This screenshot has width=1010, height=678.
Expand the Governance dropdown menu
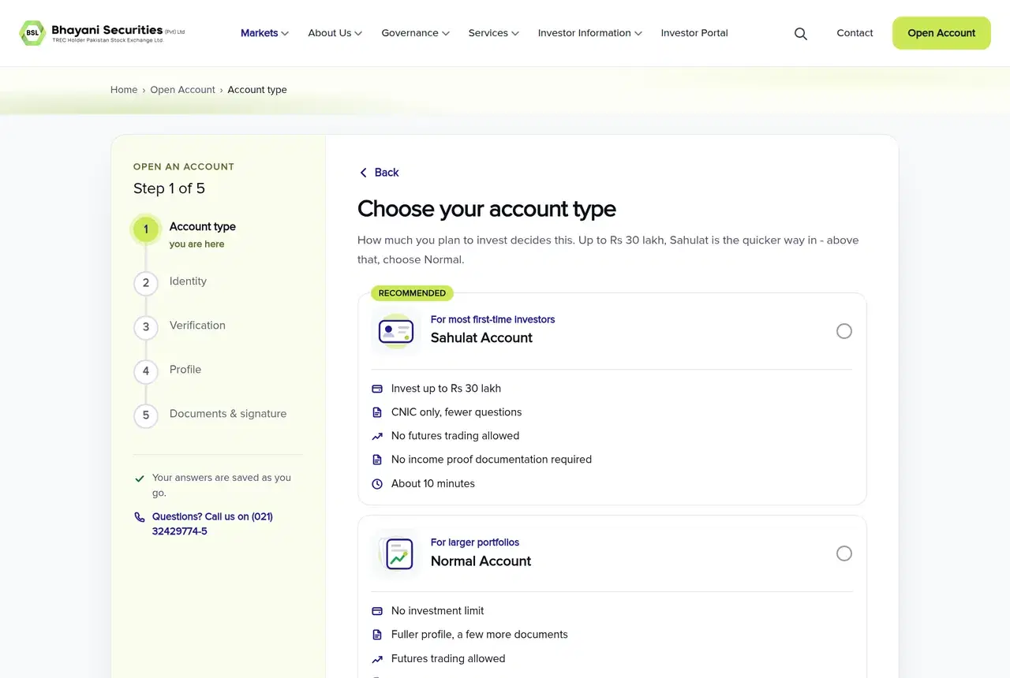coord(416,33)
